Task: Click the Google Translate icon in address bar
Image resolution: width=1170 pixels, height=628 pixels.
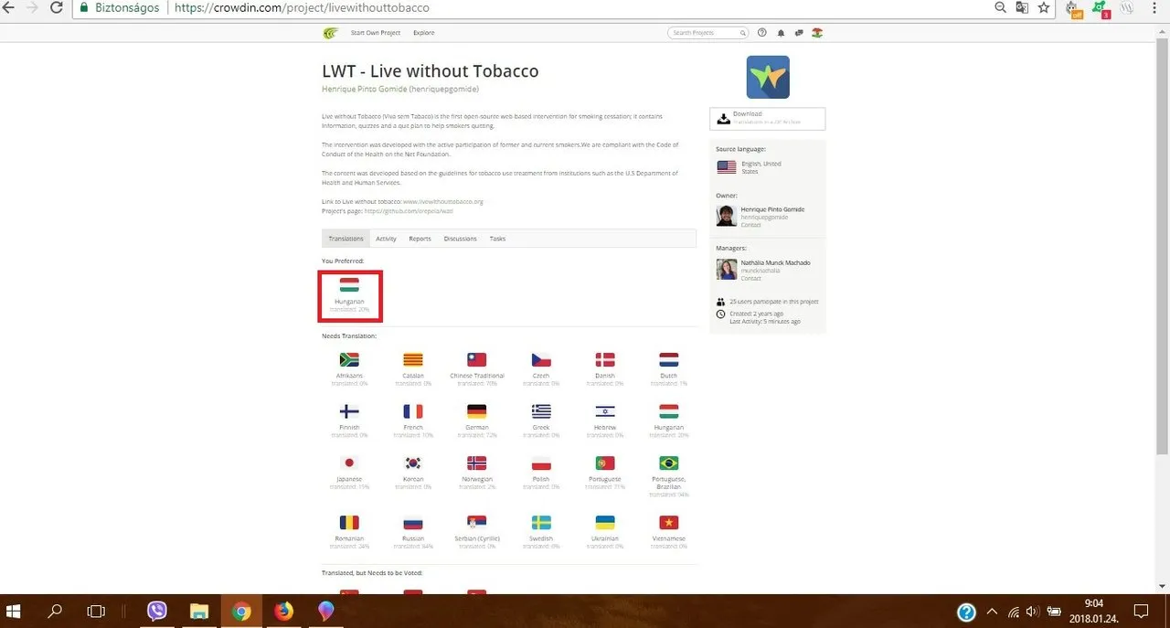Action: [1022, 8]
